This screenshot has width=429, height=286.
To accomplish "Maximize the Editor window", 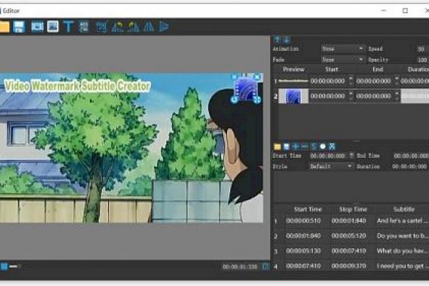I will [x=405, y=11].
